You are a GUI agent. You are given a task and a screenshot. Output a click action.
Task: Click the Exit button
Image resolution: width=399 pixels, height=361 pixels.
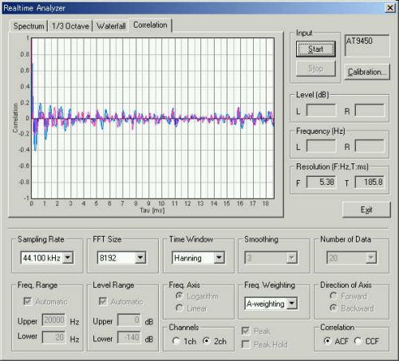click(366, 210)
